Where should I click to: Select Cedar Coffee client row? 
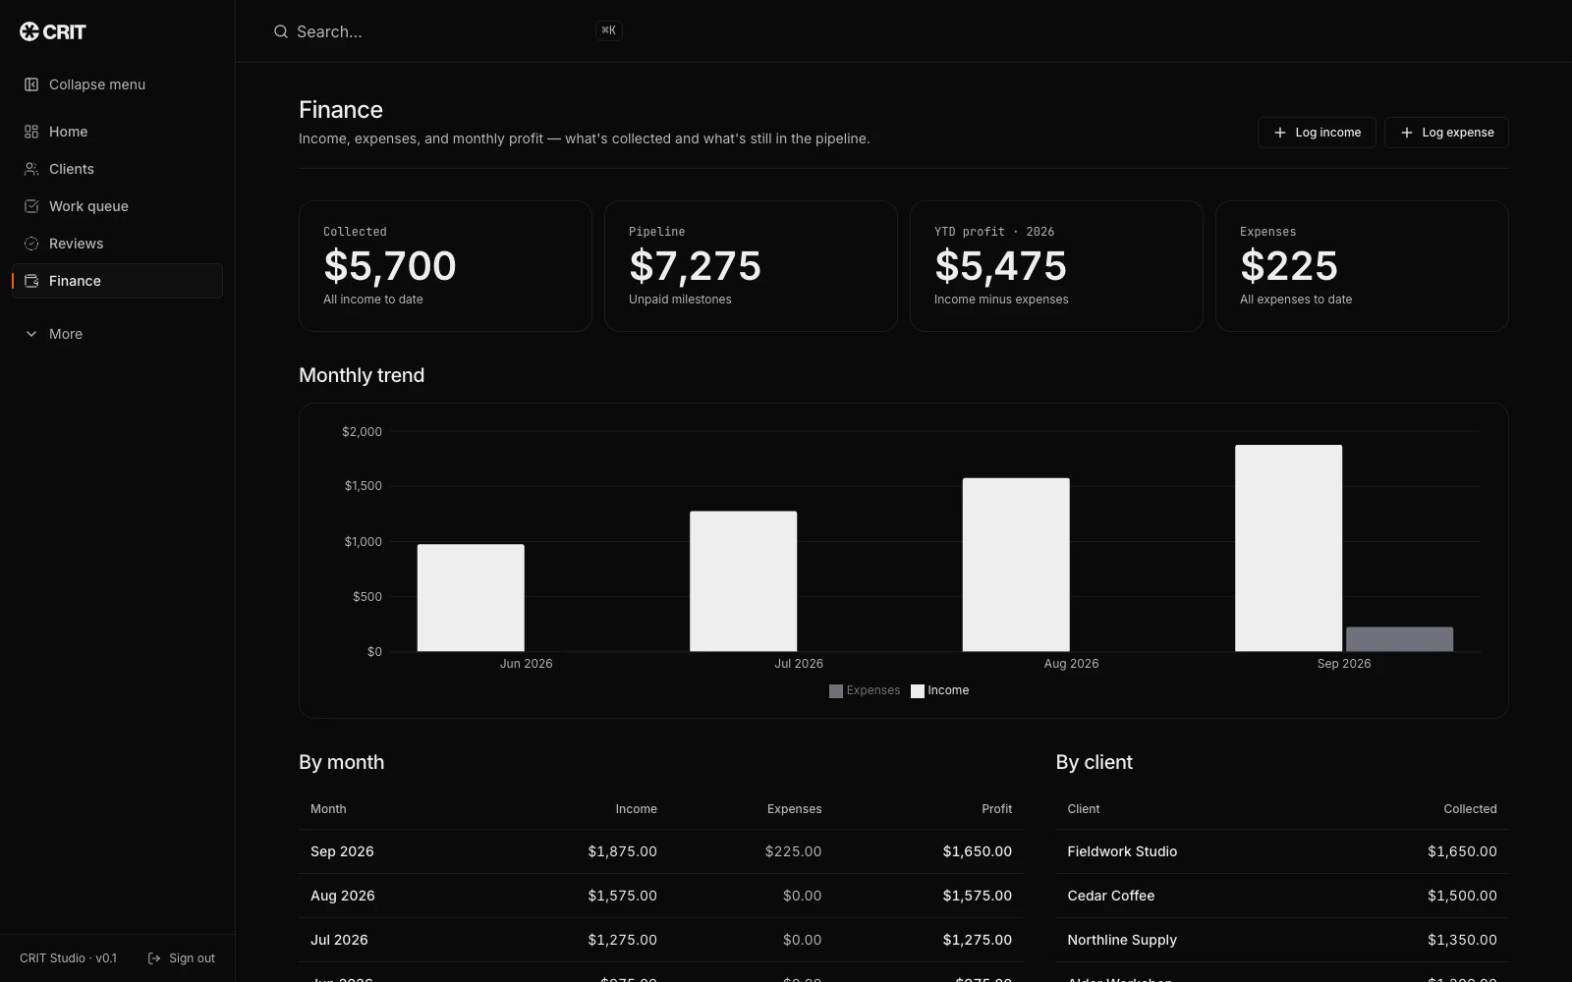[1282, 896]
